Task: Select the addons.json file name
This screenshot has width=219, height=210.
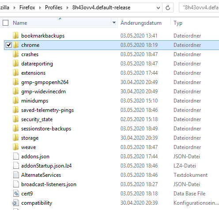Action: tap(35, 157)
